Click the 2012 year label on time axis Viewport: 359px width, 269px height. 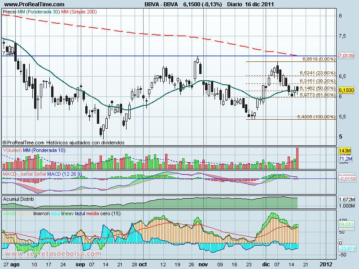pos(326,265)
